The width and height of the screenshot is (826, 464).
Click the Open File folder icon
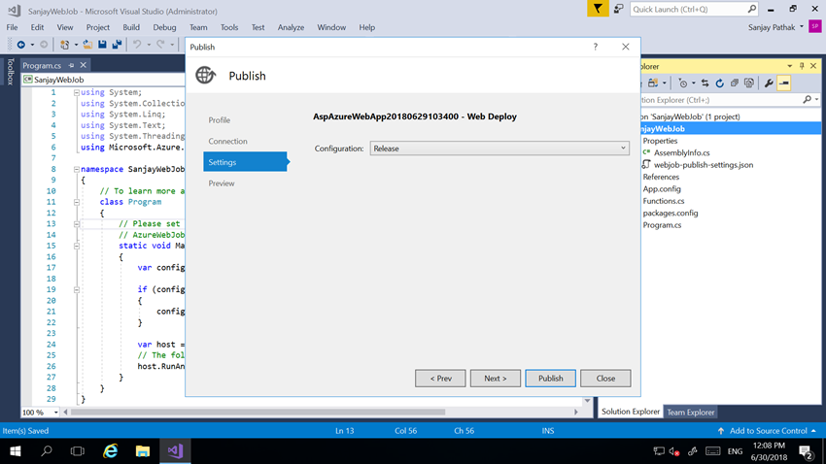point(87,45)
